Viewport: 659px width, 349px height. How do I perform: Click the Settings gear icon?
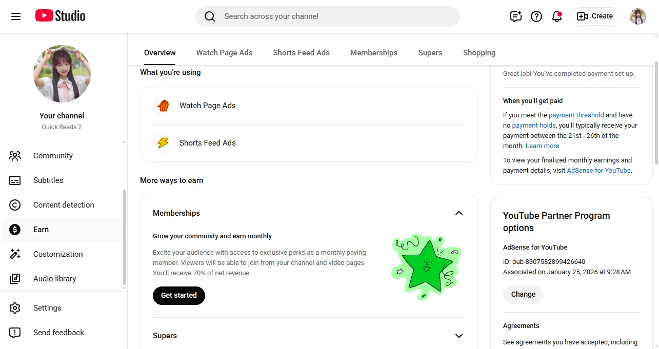pos(15,308)
